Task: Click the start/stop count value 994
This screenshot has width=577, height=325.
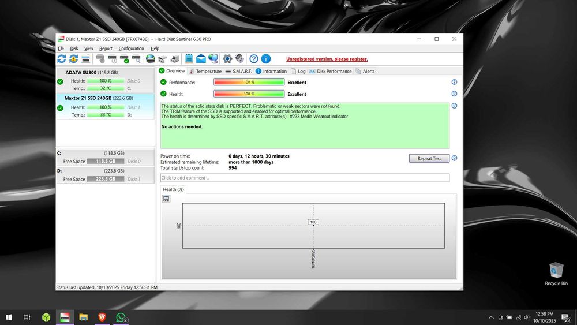Action: tap(233, 168)
